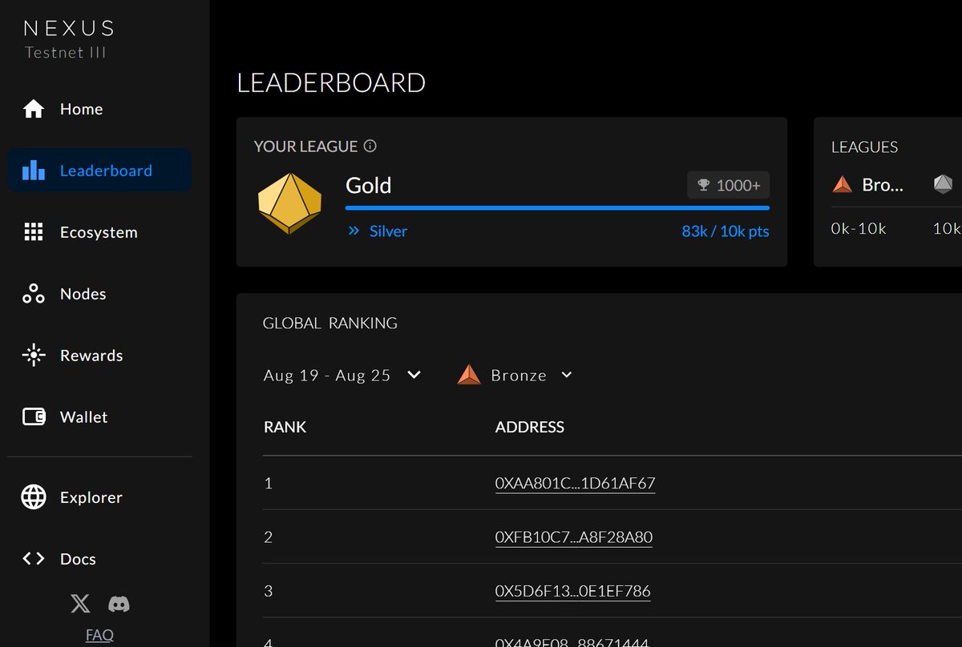Click the Silver league link
The width and height of the screenshot is (962, 647).
click(388, 231)
